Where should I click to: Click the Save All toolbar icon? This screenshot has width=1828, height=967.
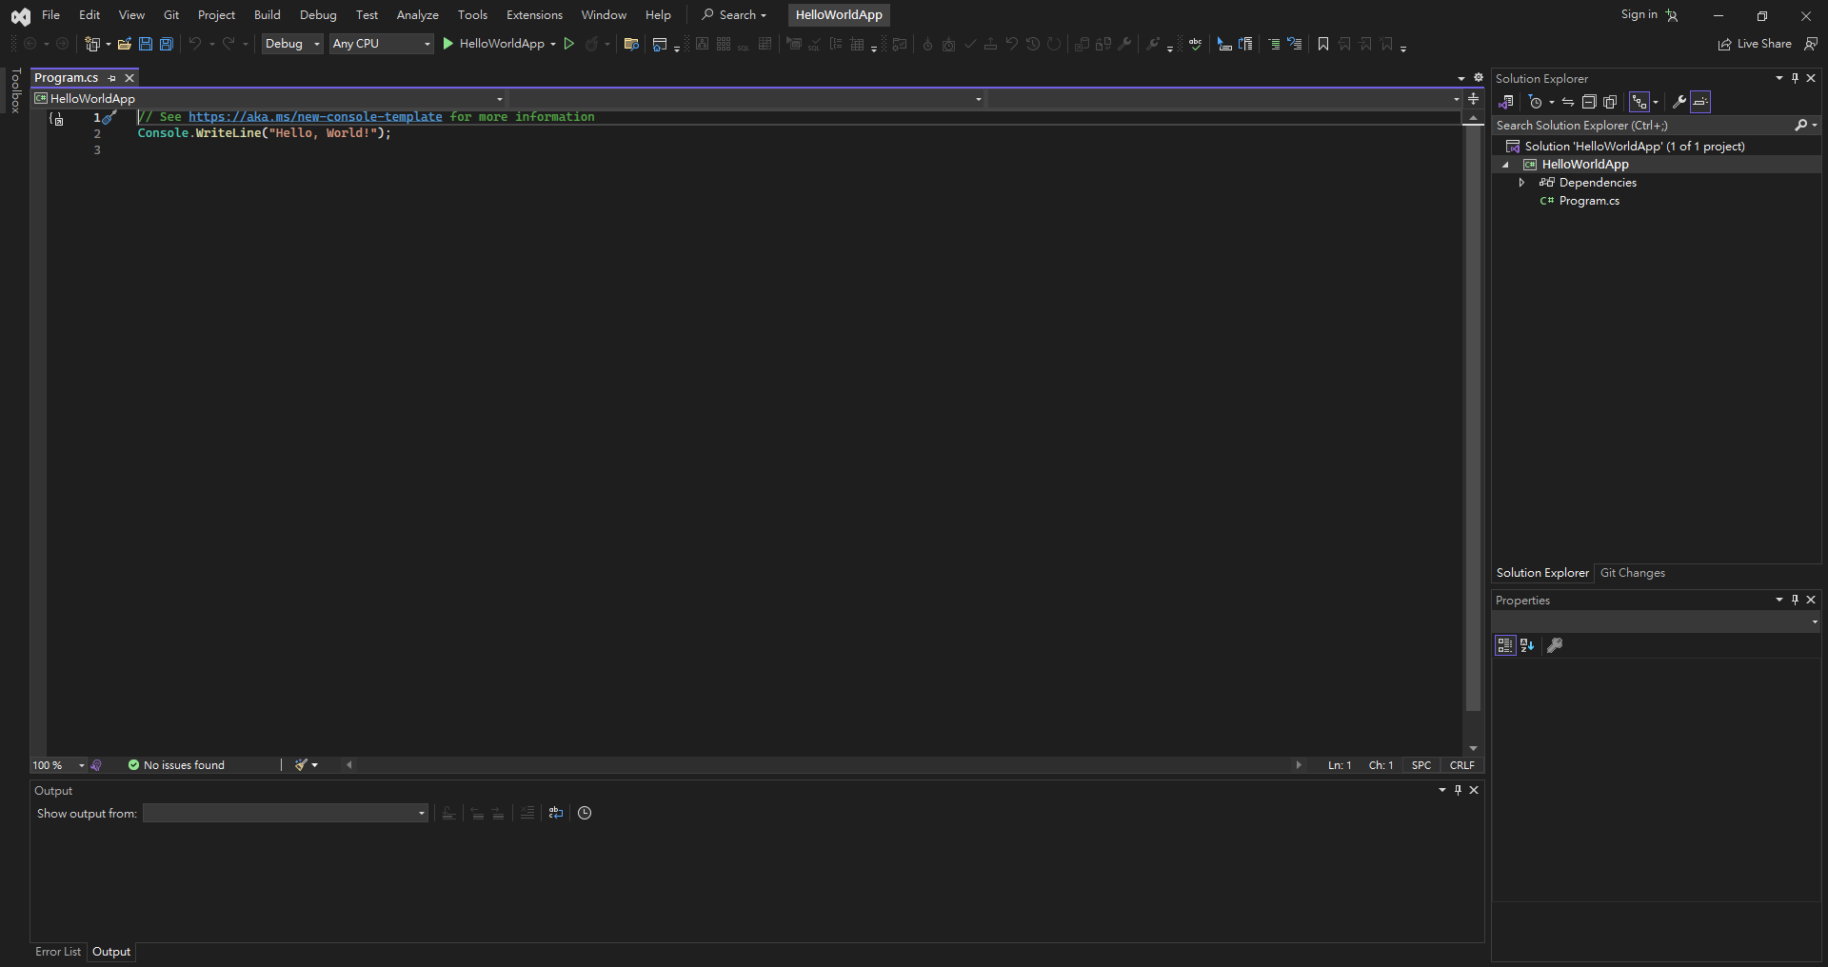(167, 44)
